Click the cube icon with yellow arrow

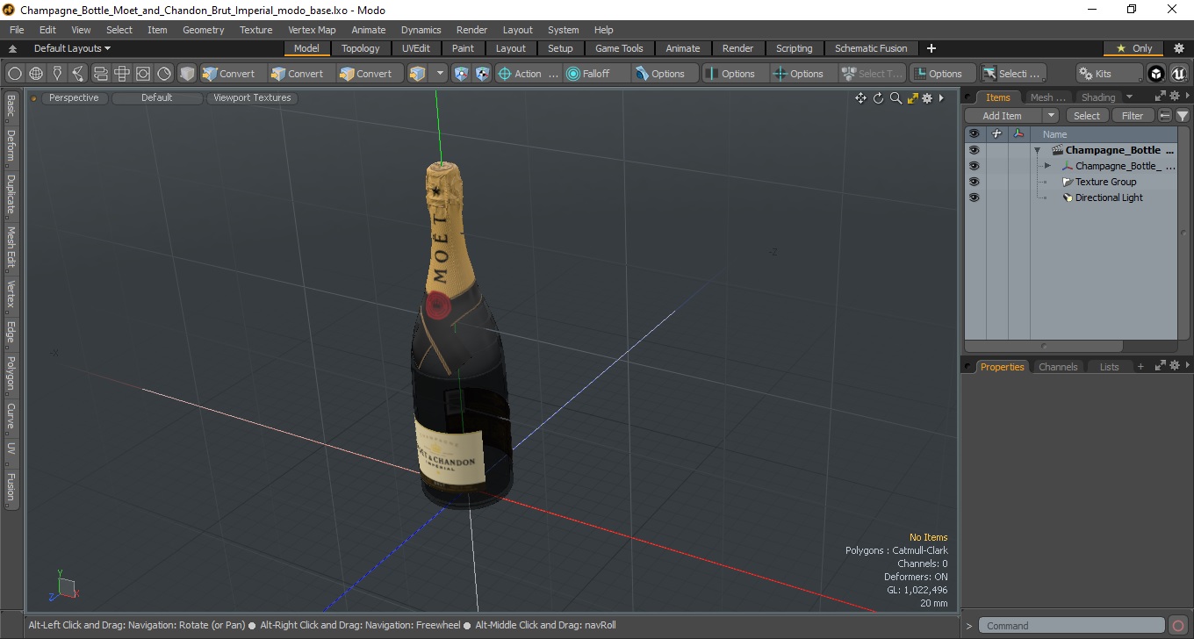click(417, 74)
